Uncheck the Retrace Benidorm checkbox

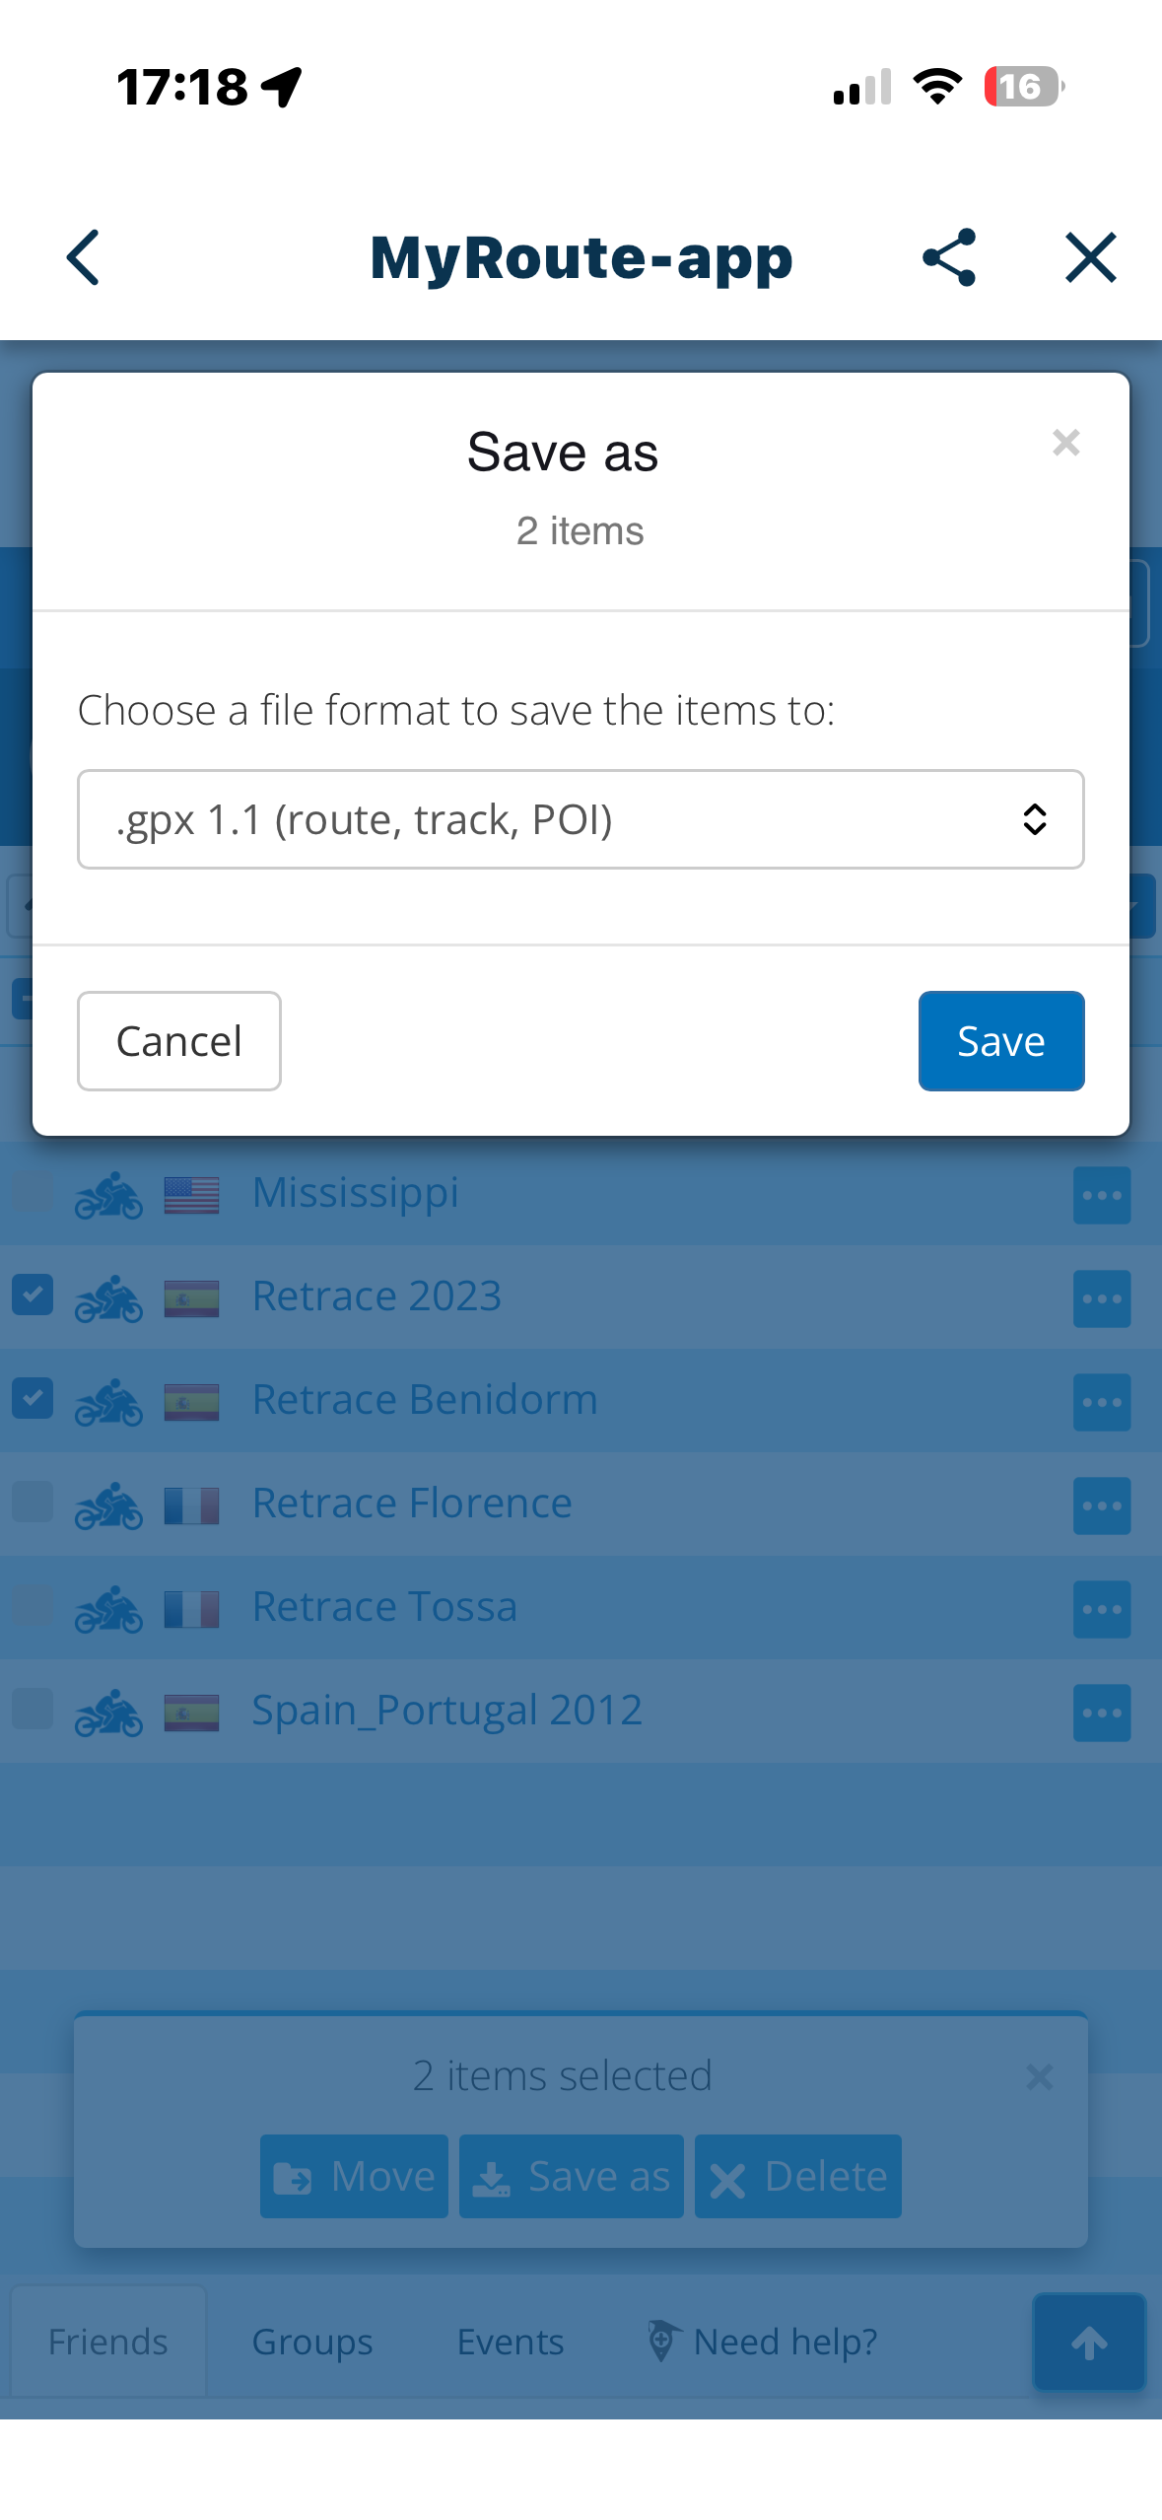click(33, 1398)
